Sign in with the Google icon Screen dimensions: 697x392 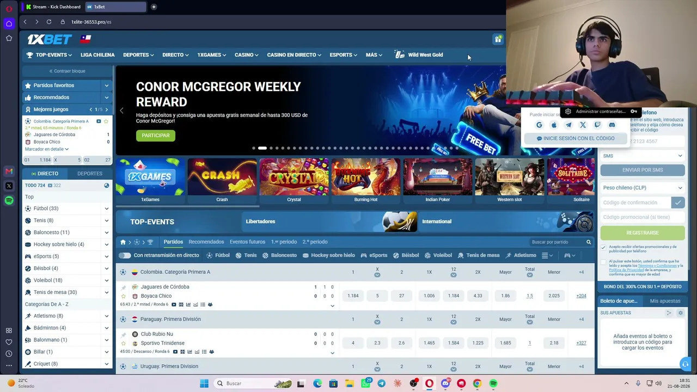539,125
